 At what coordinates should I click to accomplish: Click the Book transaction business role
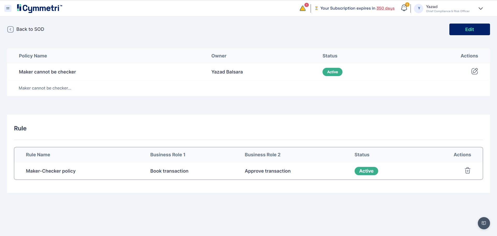point(169,171)
